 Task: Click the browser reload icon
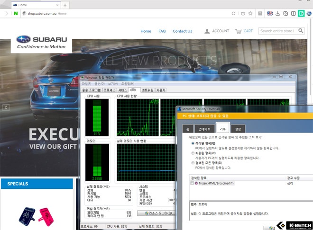(233, 14)
